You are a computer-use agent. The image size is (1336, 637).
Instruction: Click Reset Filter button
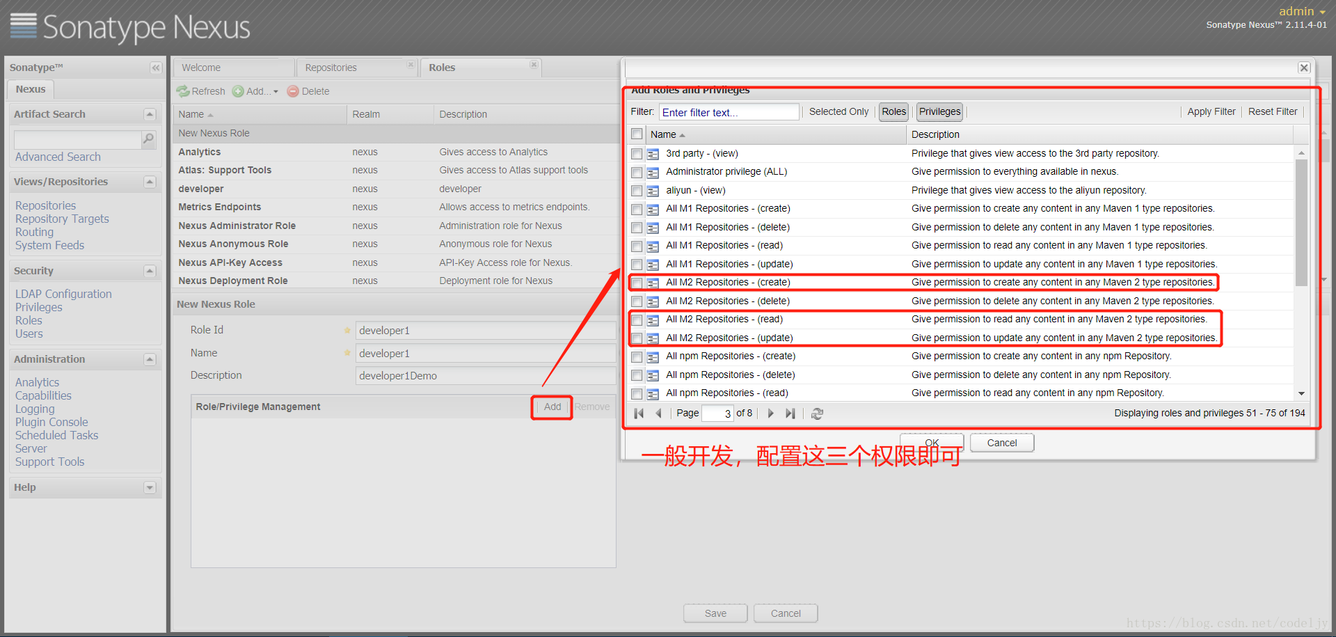1273,111
